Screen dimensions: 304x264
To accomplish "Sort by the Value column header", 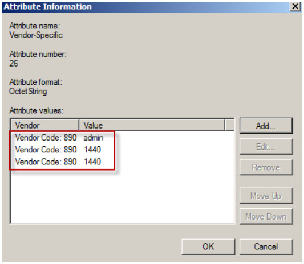I will (x=152, y=125).
